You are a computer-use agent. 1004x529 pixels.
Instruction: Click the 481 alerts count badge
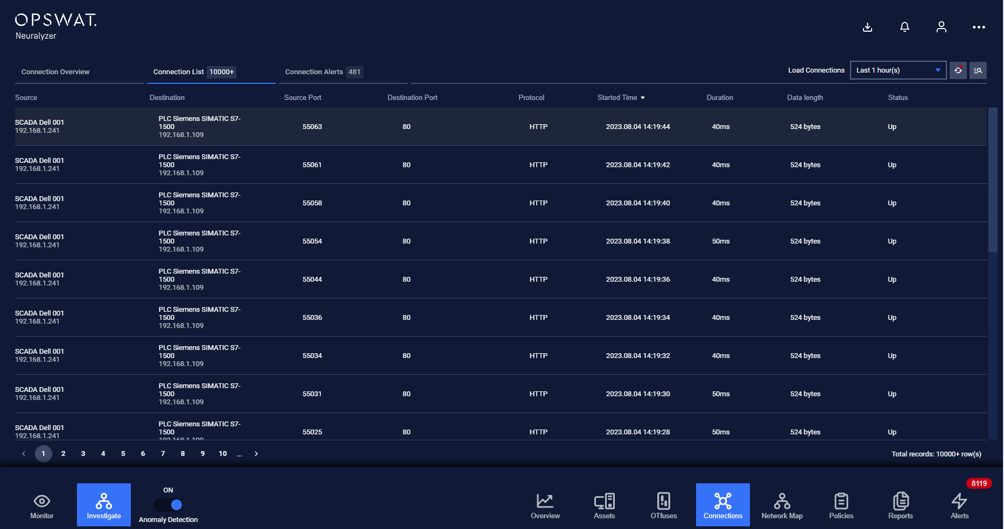click(x=354, y=72)
